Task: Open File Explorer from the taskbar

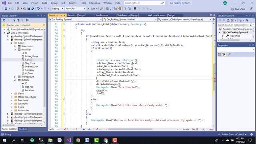Action: [x=50, y=140]
